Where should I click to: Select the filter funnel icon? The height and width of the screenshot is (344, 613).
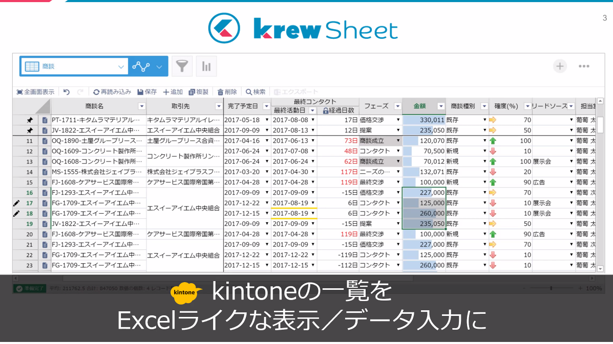pyautogui.click(x=181, y=65)
